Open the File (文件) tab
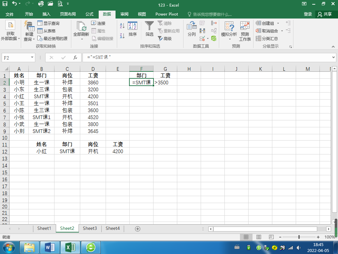 tap(10, 14)
